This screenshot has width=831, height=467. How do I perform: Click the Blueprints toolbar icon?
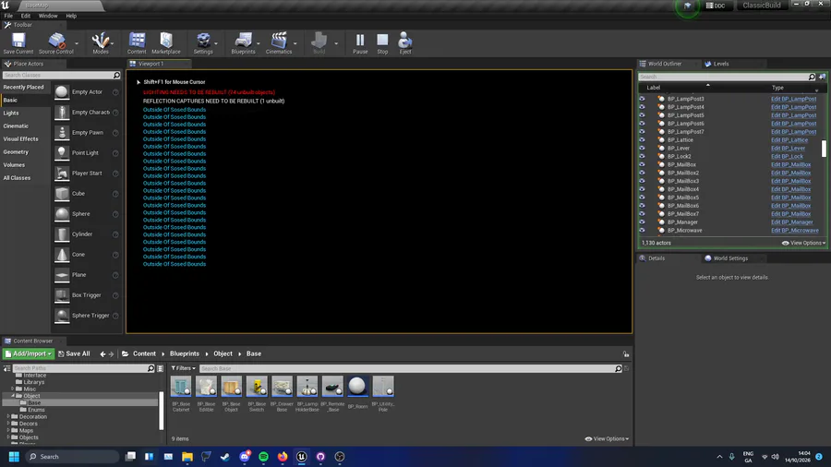tap(243, 42)
